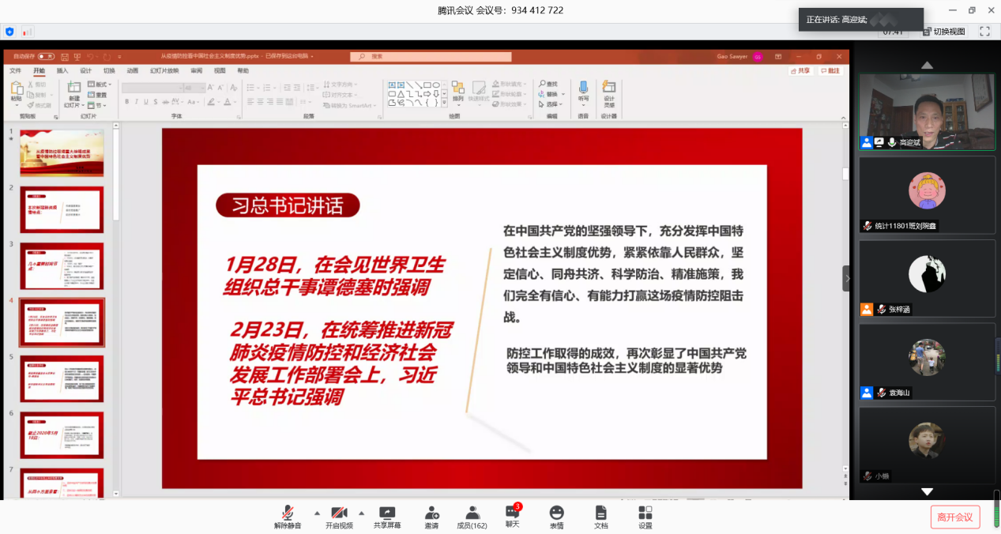Open the 邀请 invite icon
This screenshot has height=534, width=1001.
click(431, 513)
